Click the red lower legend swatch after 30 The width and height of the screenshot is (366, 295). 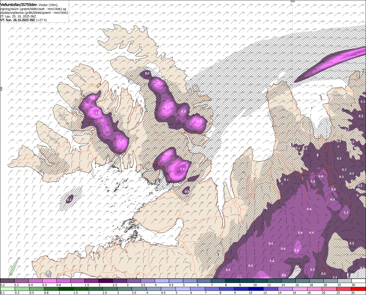point(359,289)
